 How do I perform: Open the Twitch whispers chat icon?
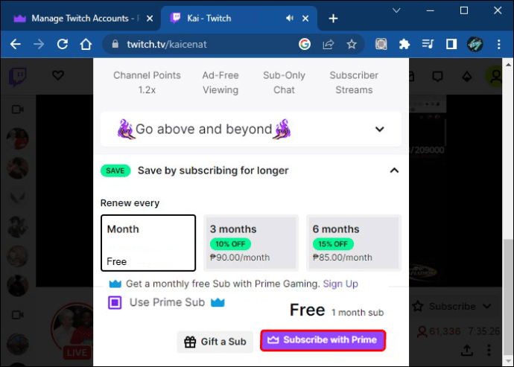pyautogui.click(x=437, y=77)
